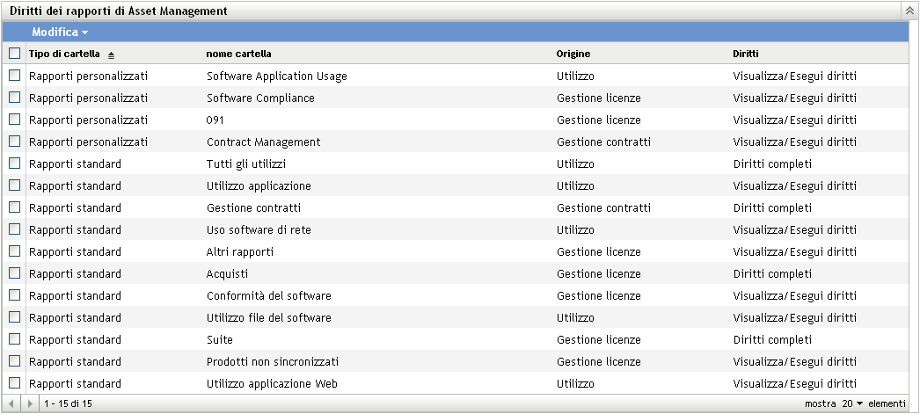The image size is (920, 414).
Task: Select the Suite row checkbox
Action: [14, 339]
